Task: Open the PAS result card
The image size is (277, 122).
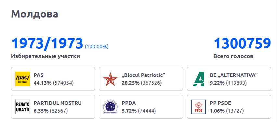Action: [x=53, y=79]
